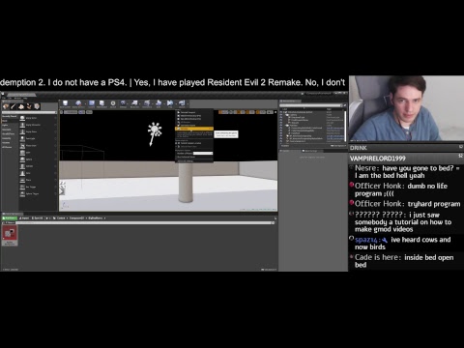Select Geometry Editing mode icon
Image resolution: width=464 pixels, height=348 pixels.
(x=37, y=106)
